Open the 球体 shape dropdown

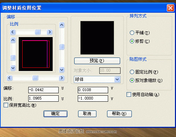[117, 79]
